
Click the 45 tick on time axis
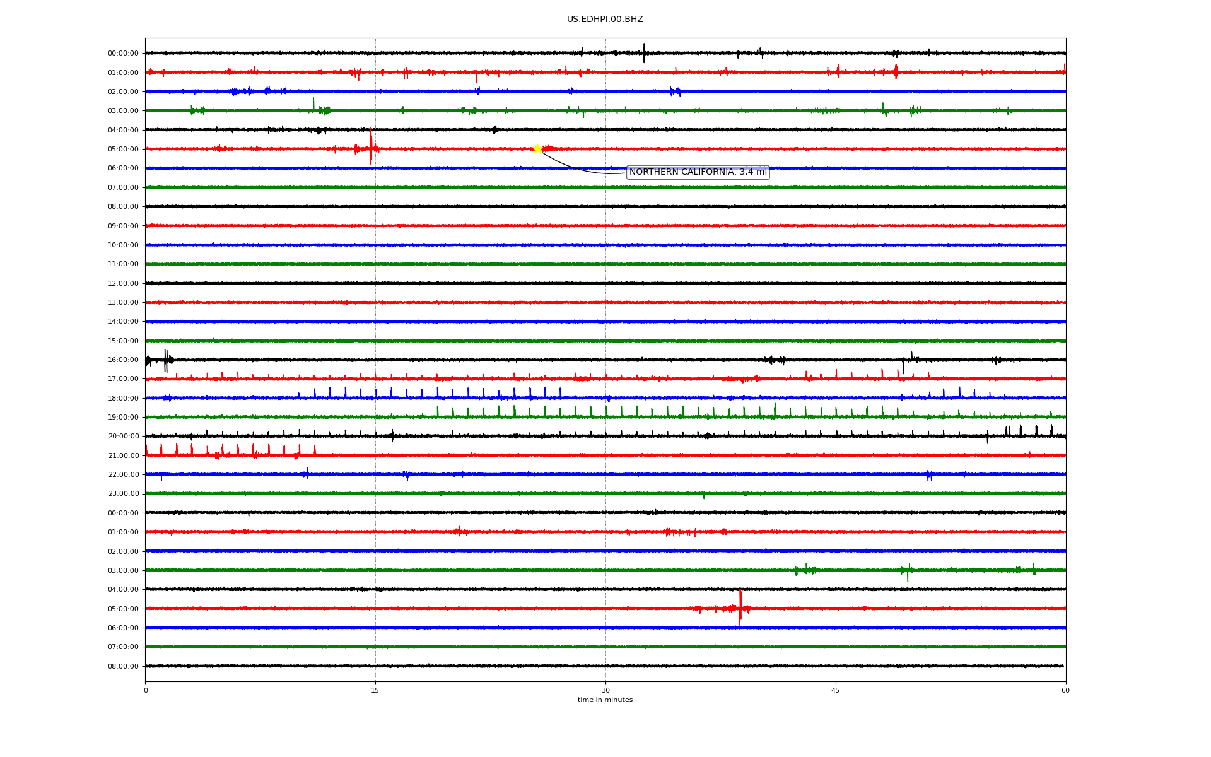pyautogui.click(x=836, y=691)
